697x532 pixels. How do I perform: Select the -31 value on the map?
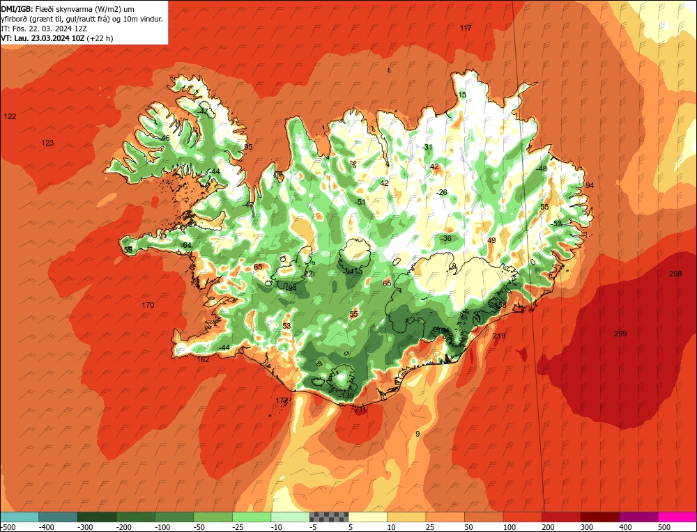tap(428, 147)
